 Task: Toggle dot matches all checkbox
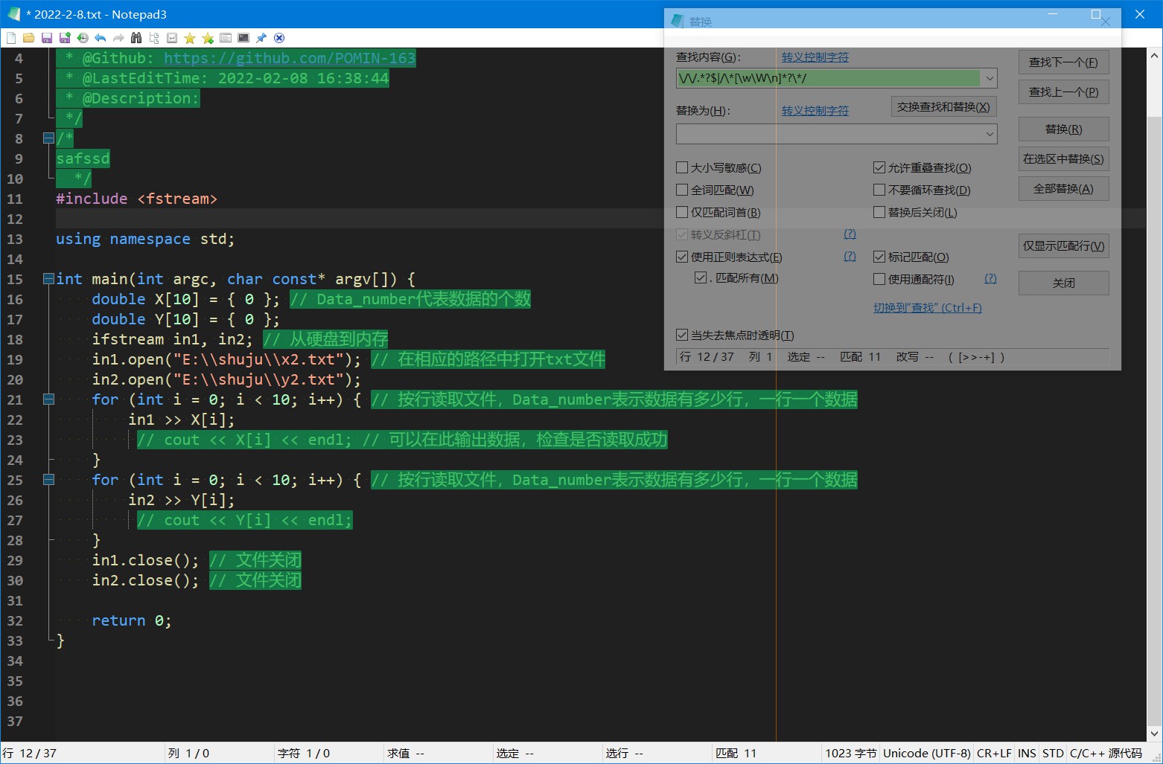coord(700,277)
